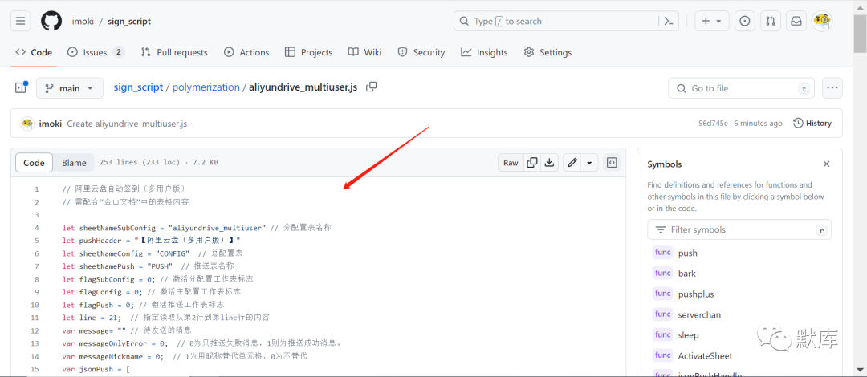Viewport: 867px width, 377px height.
Task: Open sign_script in the file path breadcrumb
Action: (x=138, y=87)
